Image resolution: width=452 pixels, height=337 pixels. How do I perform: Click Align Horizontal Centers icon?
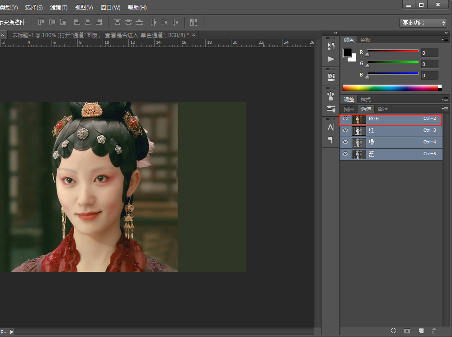point(88,22)
